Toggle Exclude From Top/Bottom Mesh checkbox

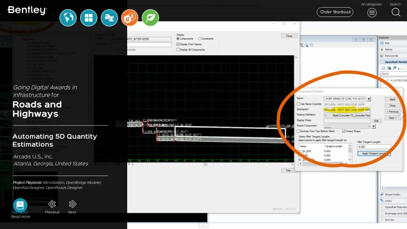pos(298,131)
